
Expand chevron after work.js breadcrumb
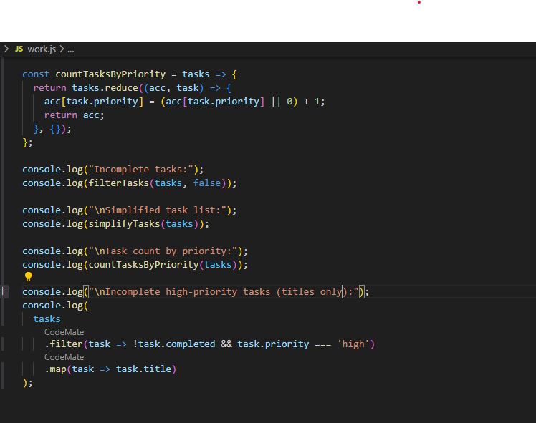coord(62,49)
